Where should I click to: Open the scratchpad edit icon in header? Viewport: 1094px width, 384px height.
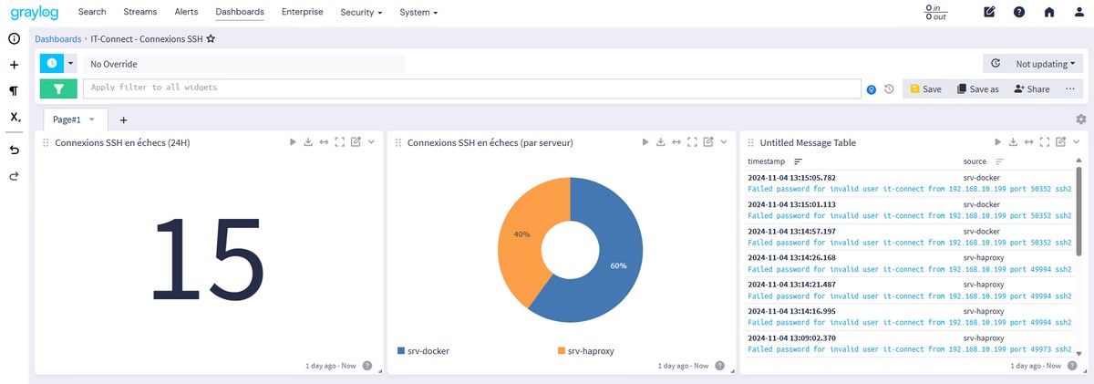[x=989, y=12]
